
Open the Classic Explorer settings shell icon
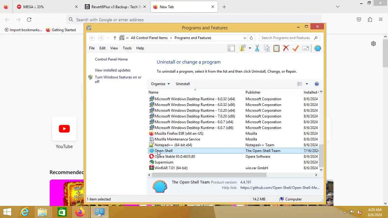318,48
